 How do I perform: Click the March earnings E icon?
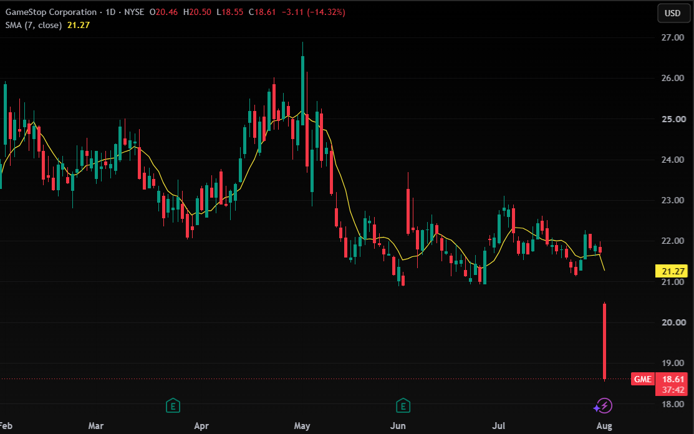173,405
